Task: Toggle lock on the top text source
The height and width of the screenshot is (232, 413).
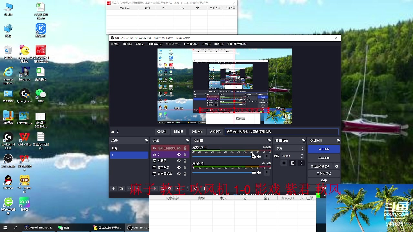Action: (x=185, y=148)
